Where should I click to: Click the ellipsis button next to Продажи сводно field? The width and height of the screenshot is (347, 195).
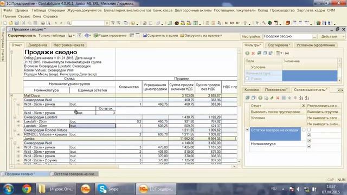pyautogui.click(x=314, y=36)
